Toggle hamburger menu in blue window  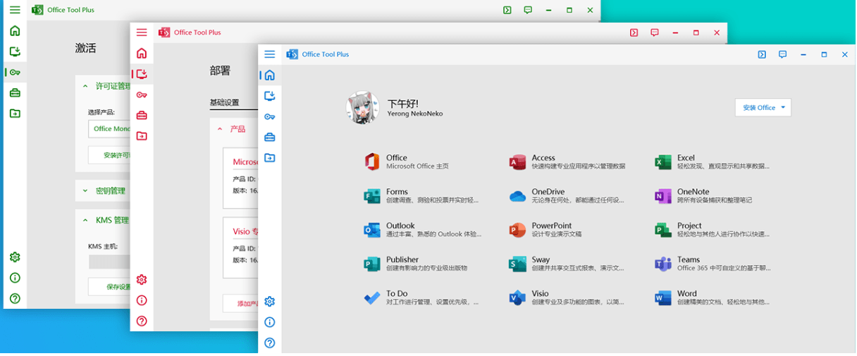269,54
